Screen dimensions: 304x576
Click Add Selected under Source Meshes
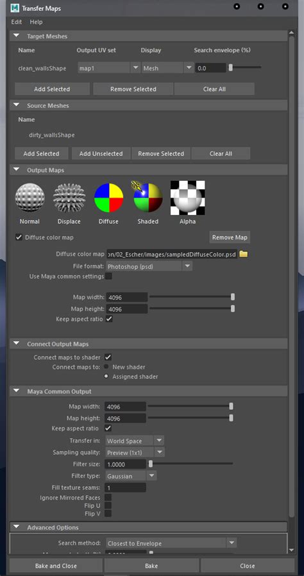coord(41,153)
